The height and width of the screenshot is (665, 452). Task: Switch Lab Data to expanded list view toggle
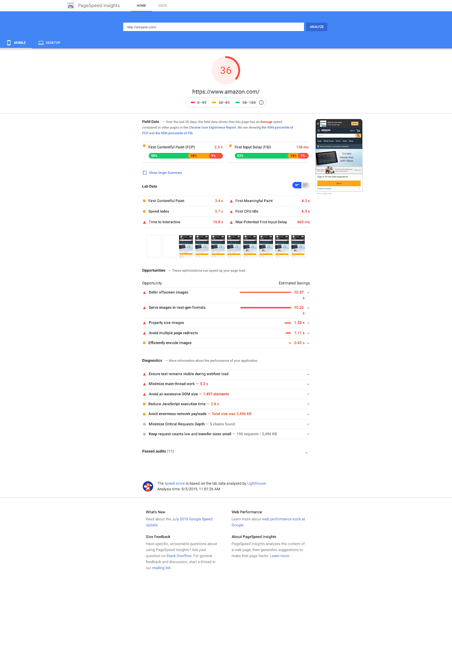pos(305,185)
